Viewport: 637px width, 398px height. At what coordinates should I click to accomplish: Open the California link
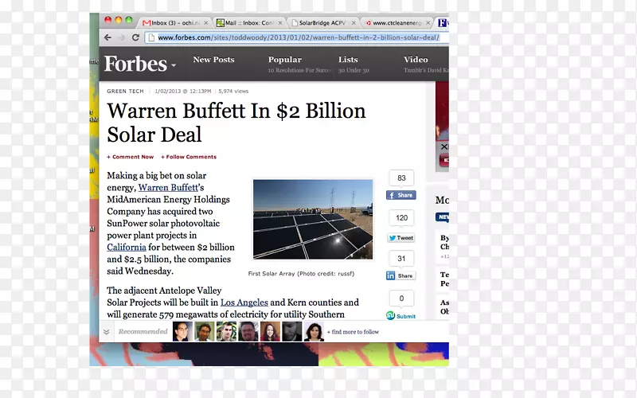tap(127, 248)
